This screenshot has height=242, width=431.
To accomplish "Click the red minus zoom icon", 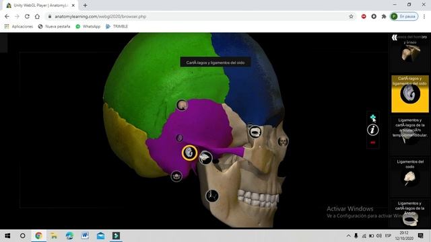I will tap(372, 143).
